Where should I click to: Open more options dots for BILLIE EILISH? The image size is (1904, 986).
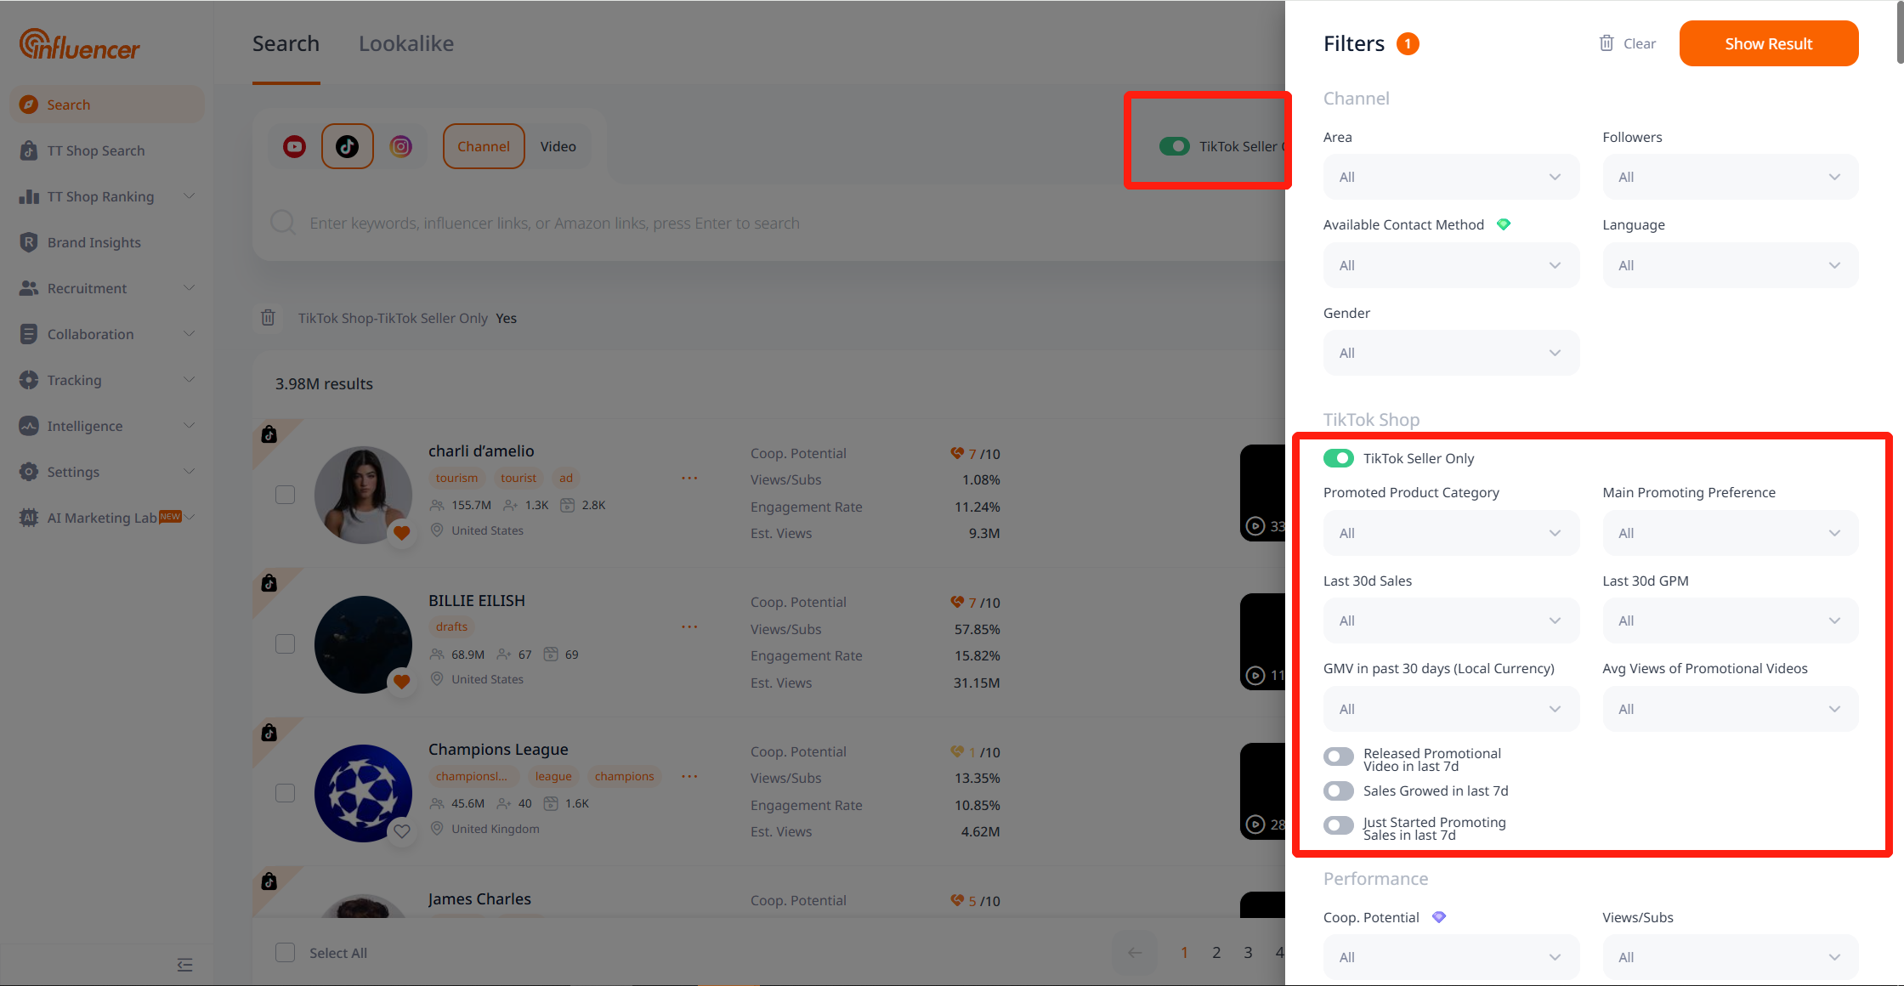[x=689, y=627]
